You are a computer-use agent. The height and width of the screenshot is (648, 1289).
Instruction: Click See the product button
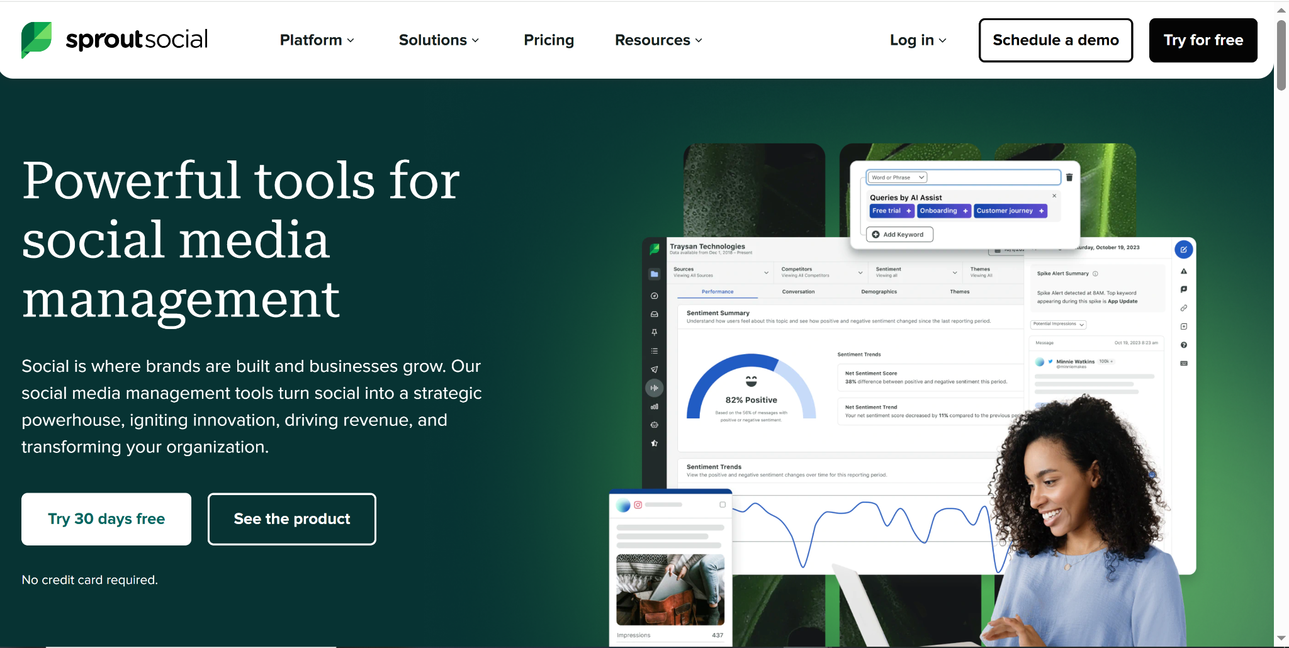point(292,519)
